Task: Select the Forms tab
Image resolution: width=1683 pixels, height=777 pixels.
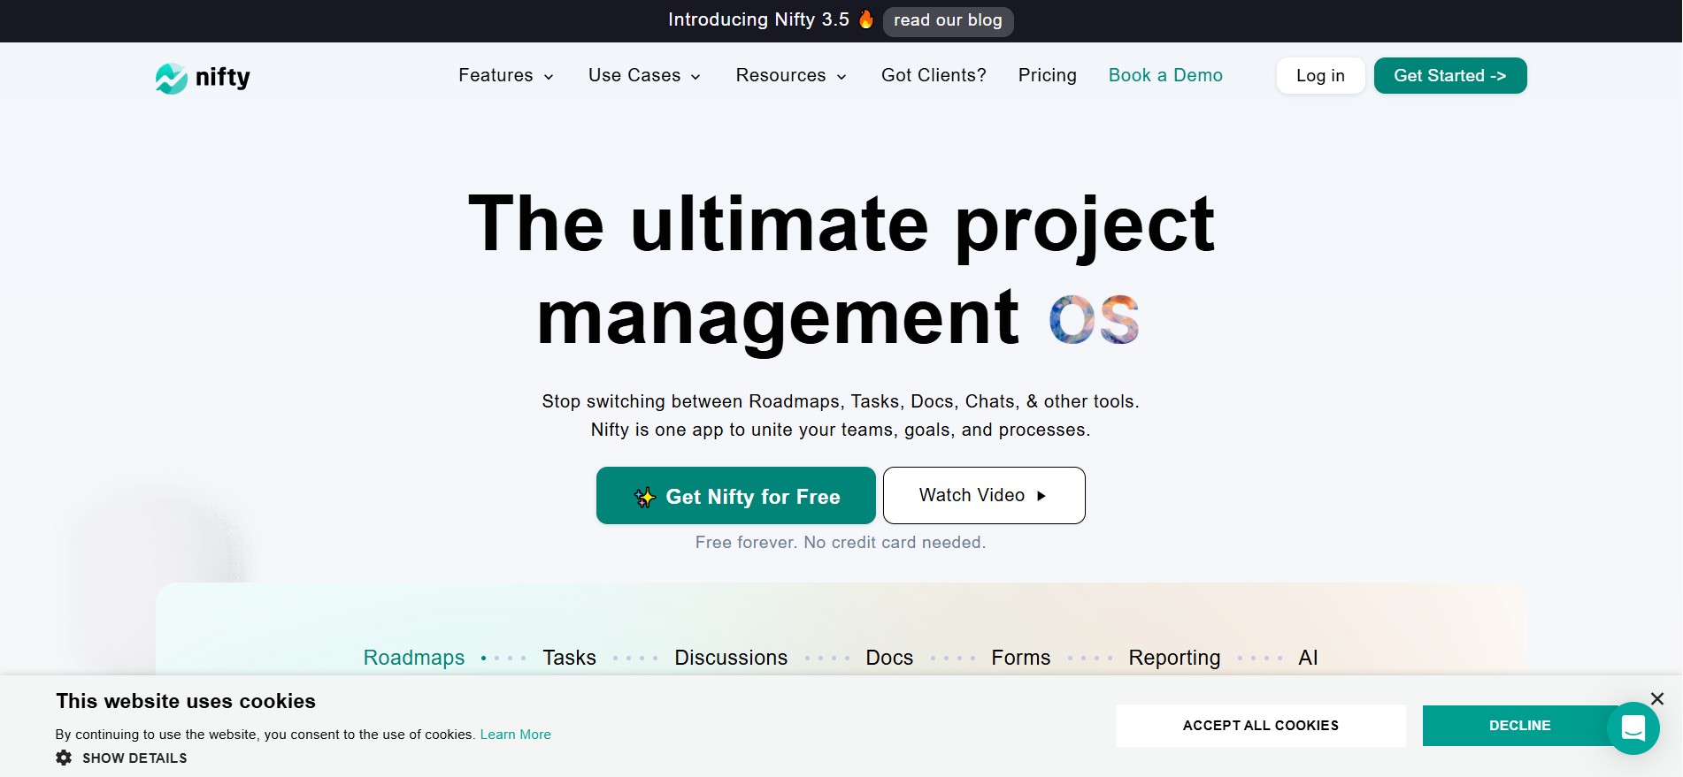Action: [1021, 658]
